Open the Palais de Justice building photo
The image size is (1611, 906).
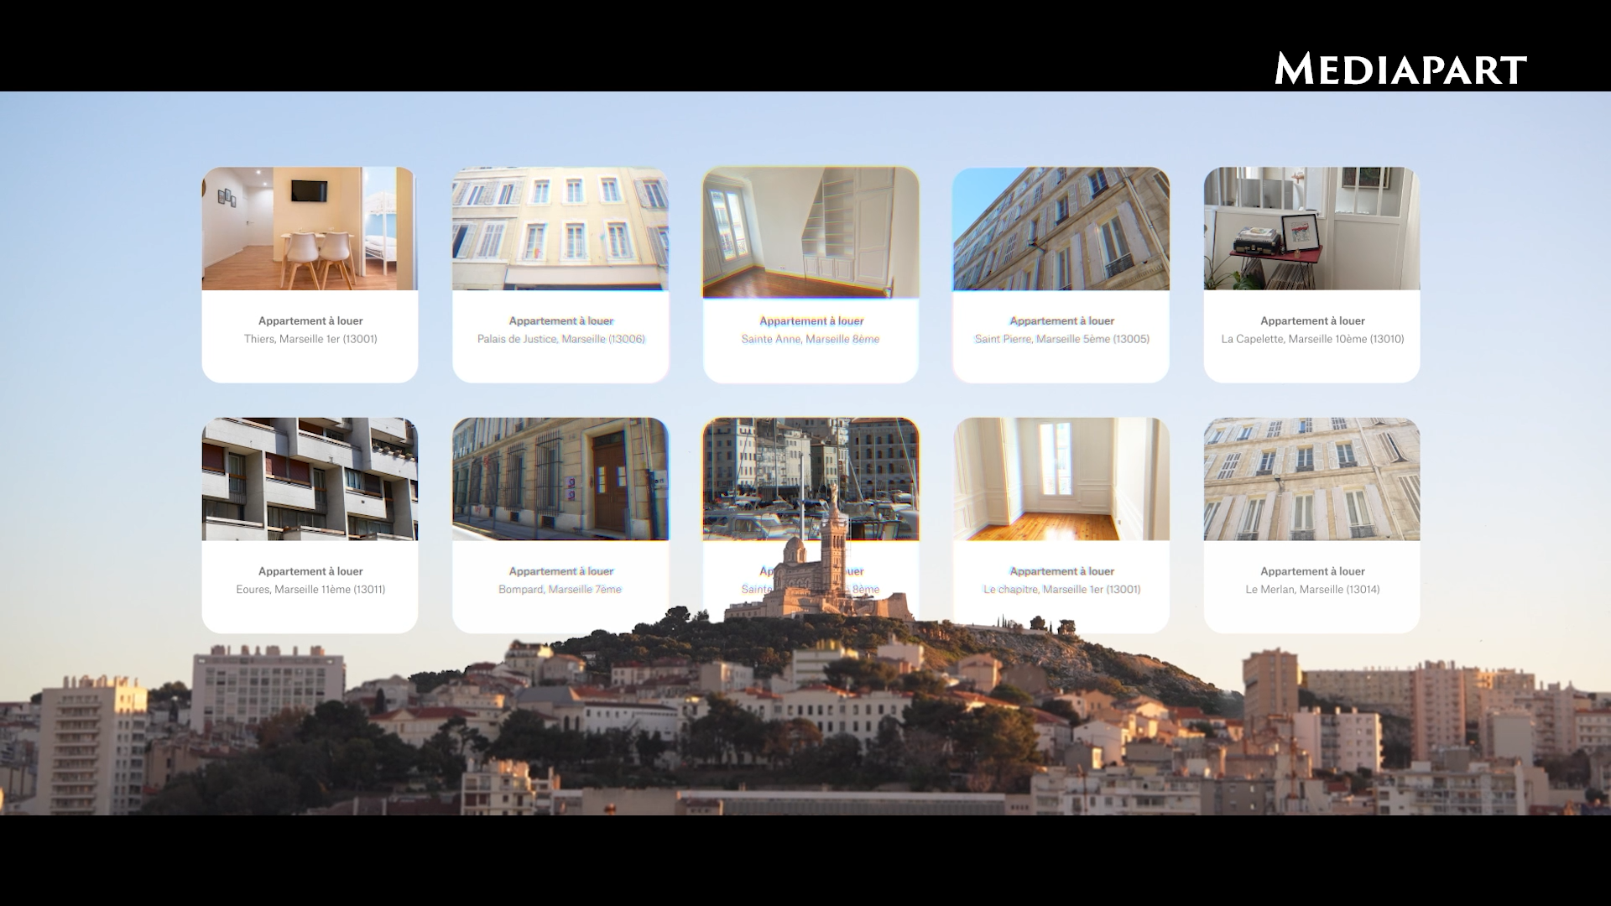tap(560, 228)
